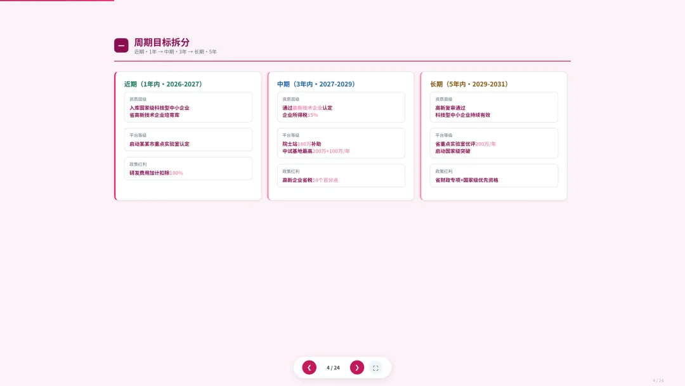Click the 通过高新技术企业认定 card
This screenshot has width=685, height=386.
point(341,107)
